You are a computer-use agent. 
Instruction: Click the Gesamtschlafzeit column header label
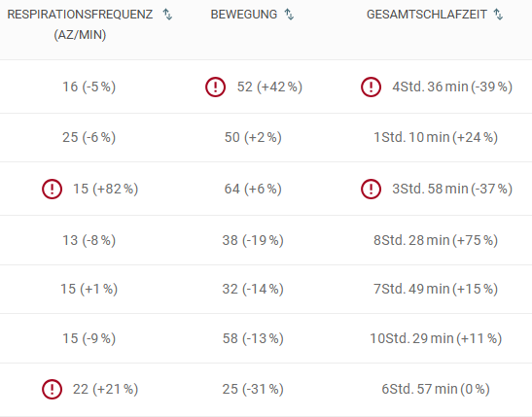(x=427, y=15)
